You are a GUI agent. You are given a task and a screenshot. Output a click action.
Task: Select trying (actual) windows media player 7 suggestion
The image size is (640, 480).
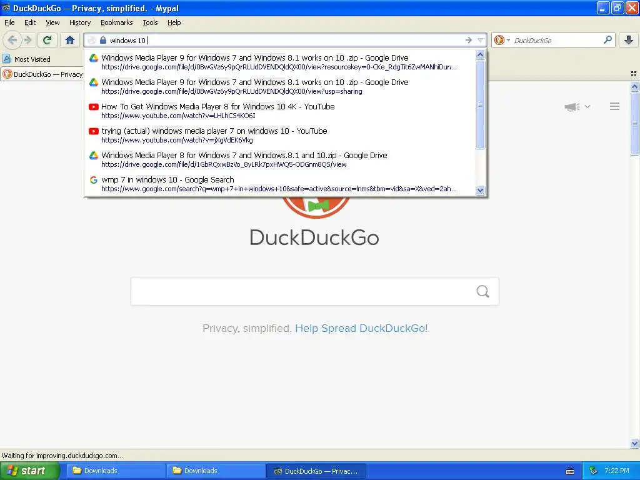[x=280, y=135]
